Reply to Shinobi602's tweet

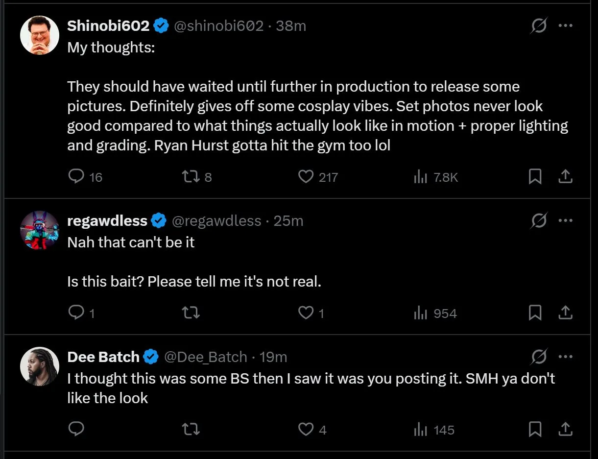pos(76,177)
